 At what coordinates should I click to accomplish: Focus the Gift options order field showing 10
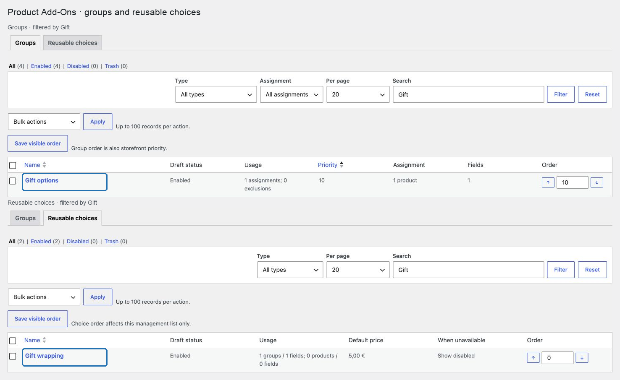pos(572,182)
